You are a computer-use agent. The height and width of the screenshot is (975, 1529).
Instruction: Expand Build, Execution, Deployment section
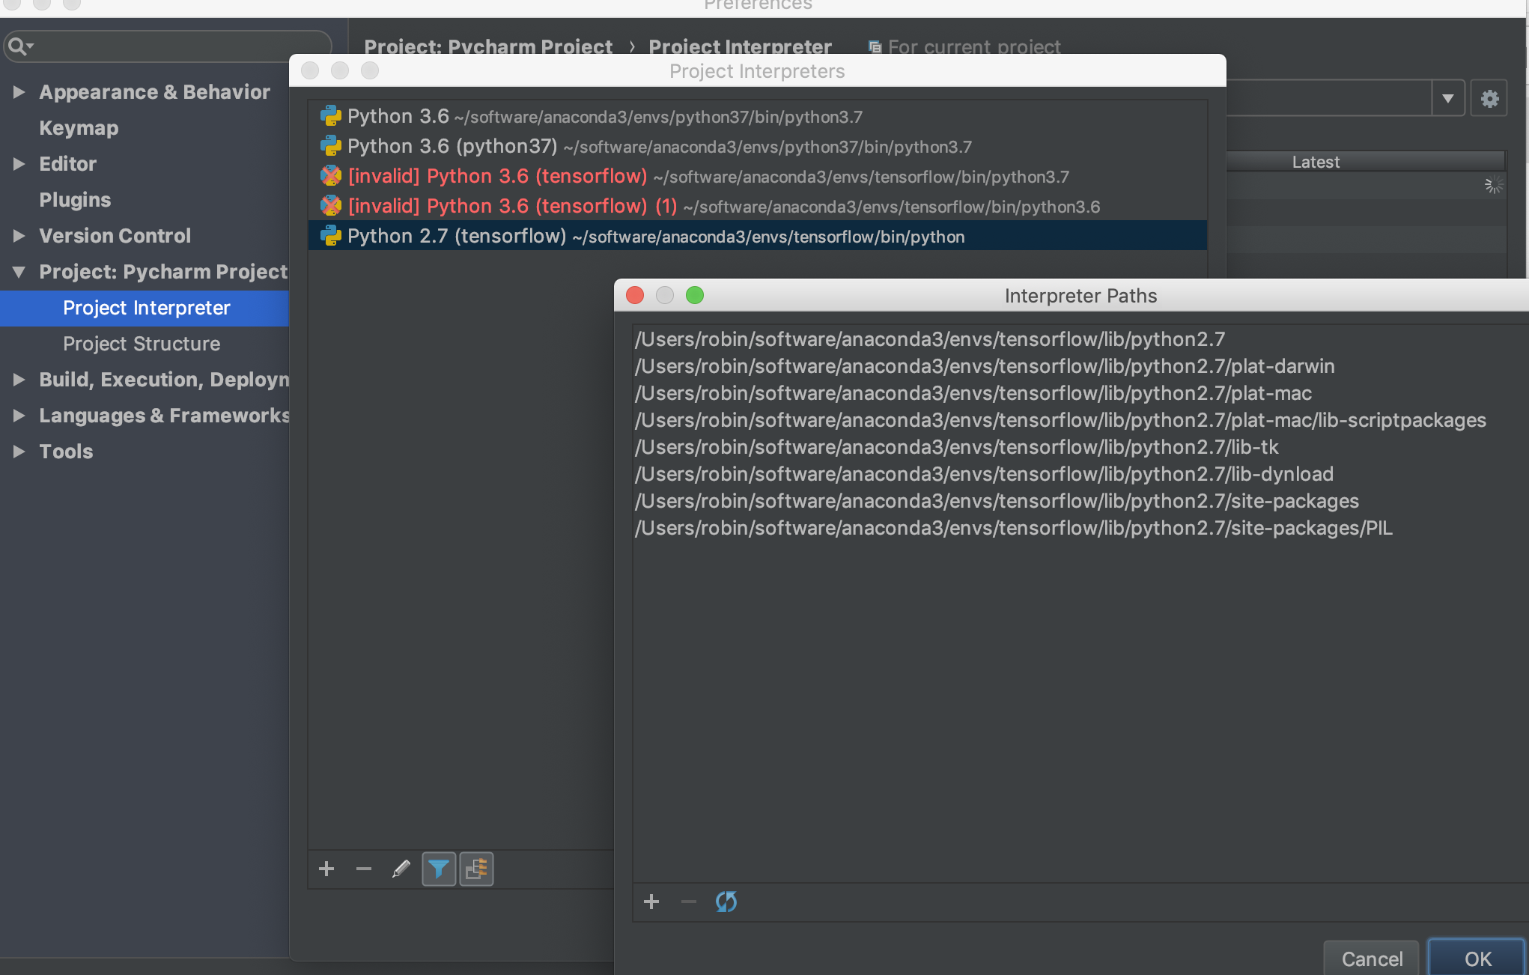19,380
